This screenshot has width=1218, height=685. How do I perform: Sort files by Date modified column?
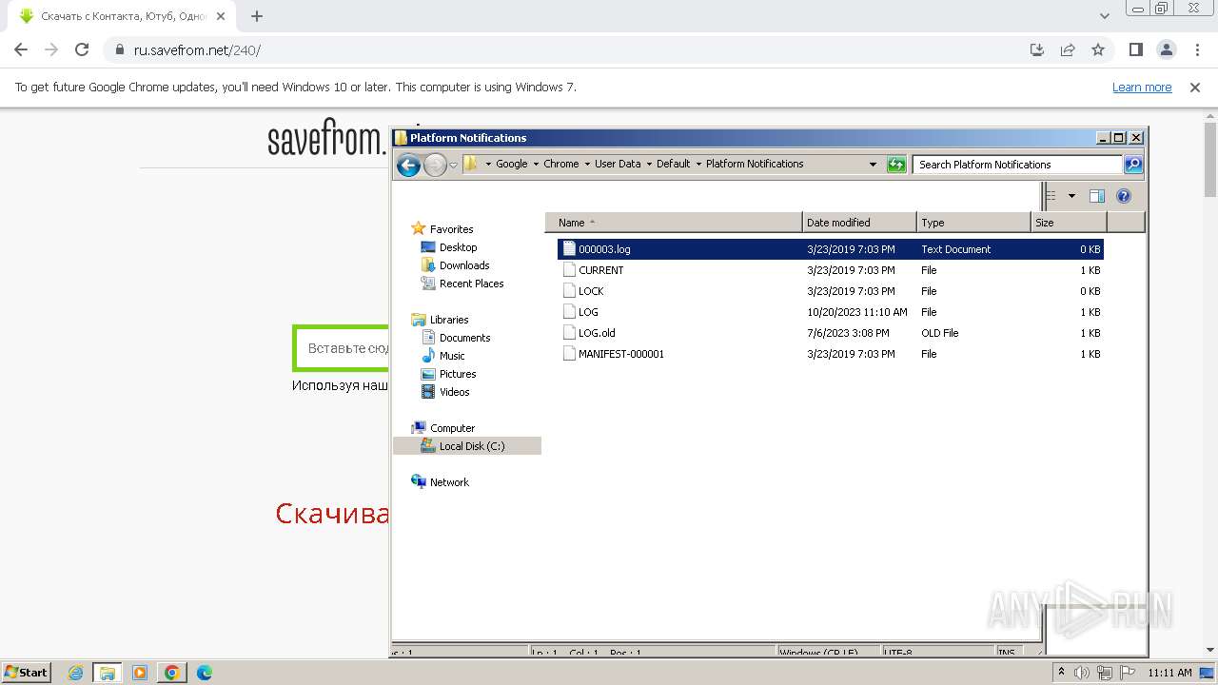tap(859, 223)
